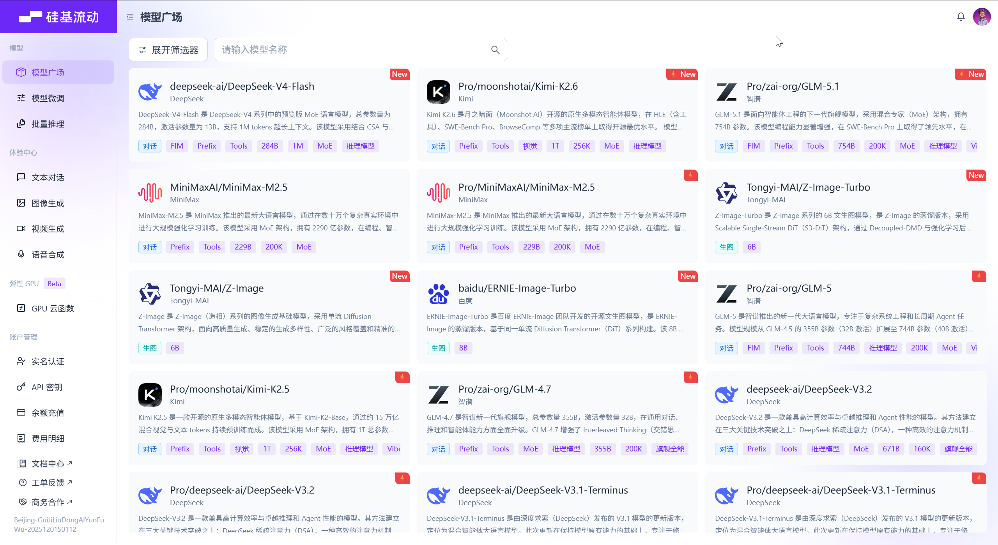The height and width of the screenshot is (545, 998).
Task: Click the 284B tag on DeepSeek-V4-Flash card
Action: [270, 146]
